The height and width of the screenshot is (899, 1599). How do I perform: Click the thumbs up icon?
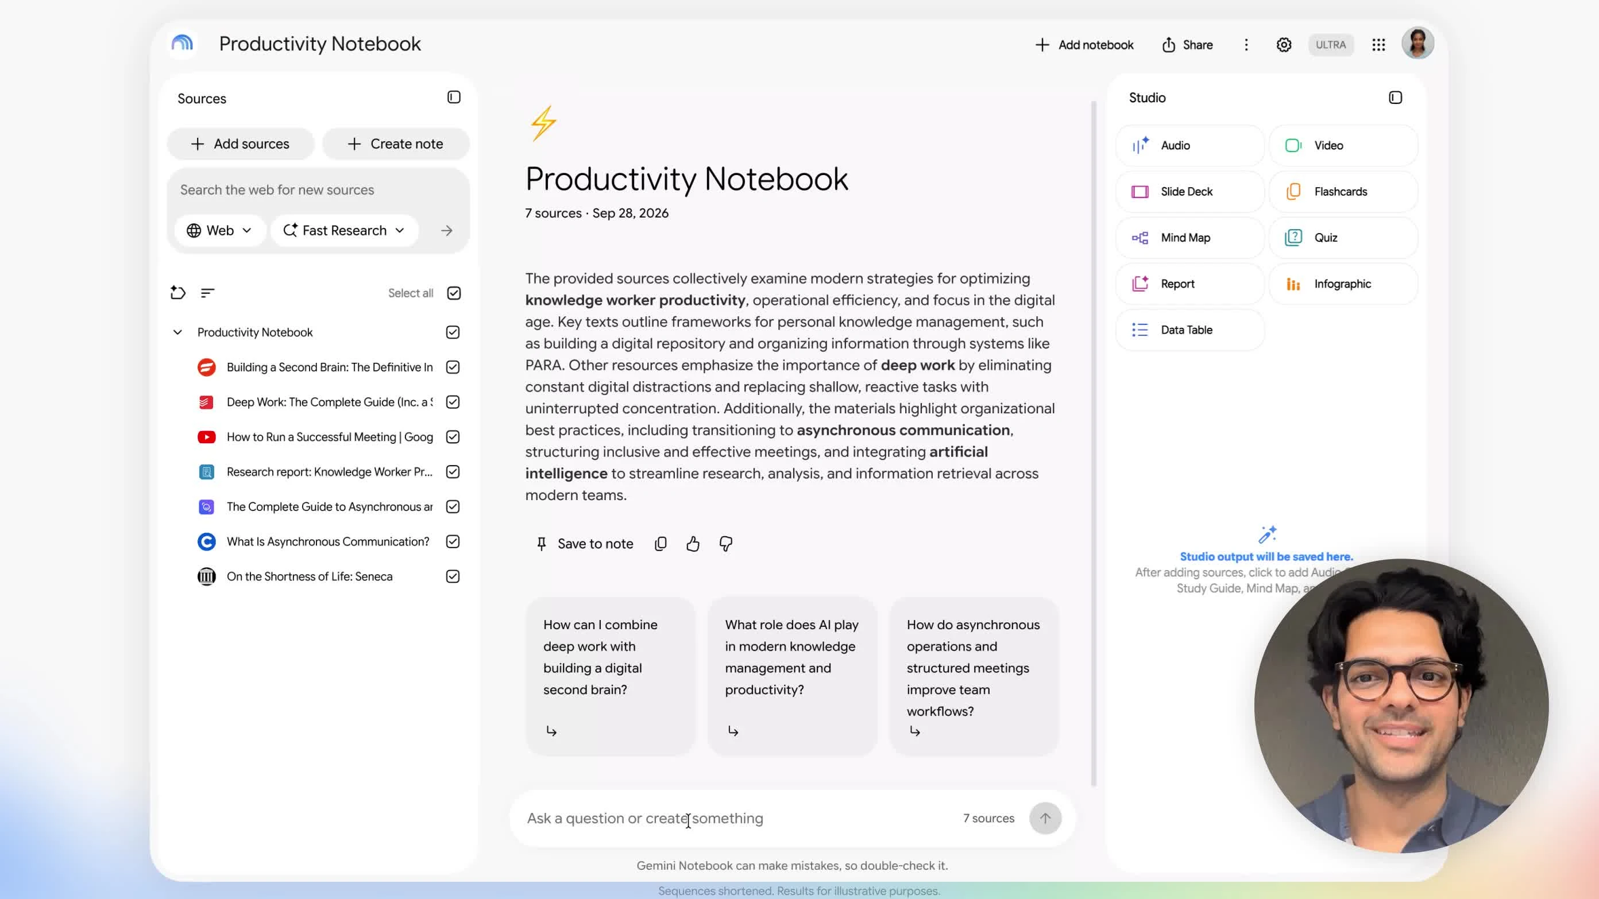coord(693,544)
